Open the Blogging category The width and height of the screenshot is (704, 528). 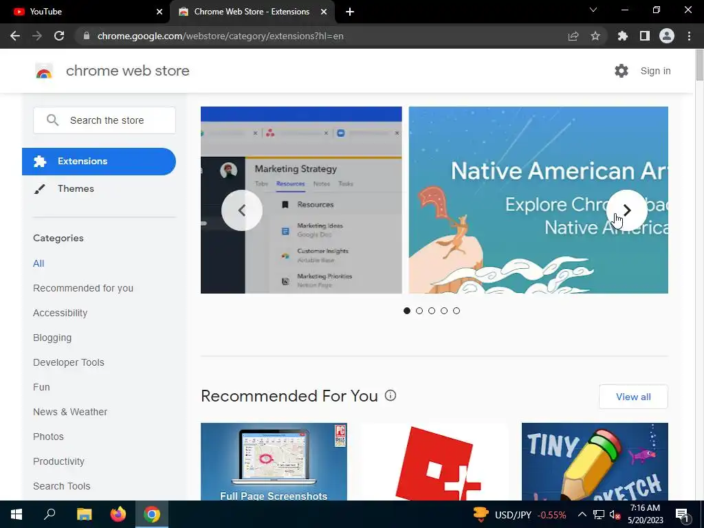tap(52, 338)
